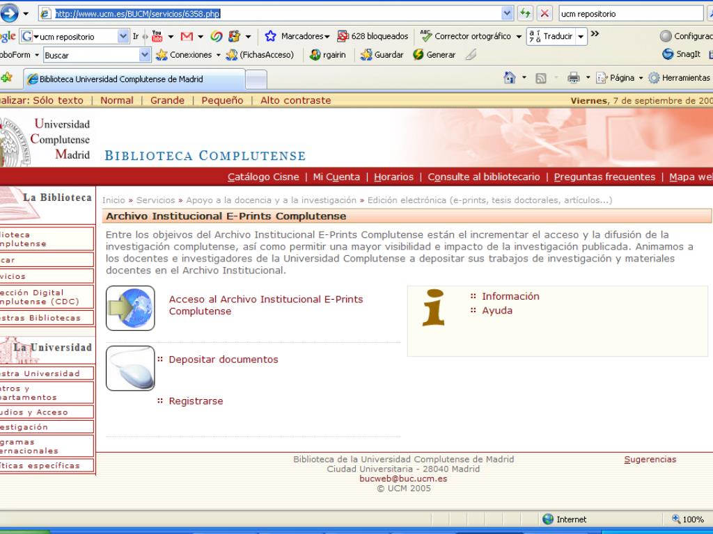Click the add to favorites star icon

click(x=6, y=78)
